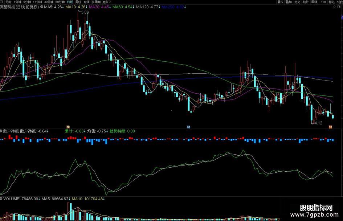Click the orange event marker at left axis

click(68, 127)
